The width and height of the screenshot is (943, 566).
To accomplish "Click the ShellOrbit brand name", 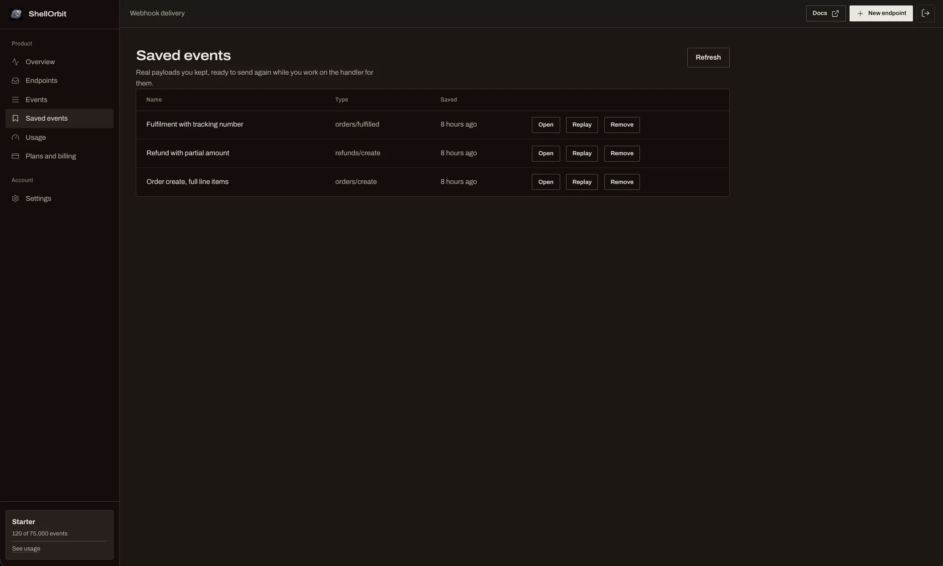I will [47, 14].
